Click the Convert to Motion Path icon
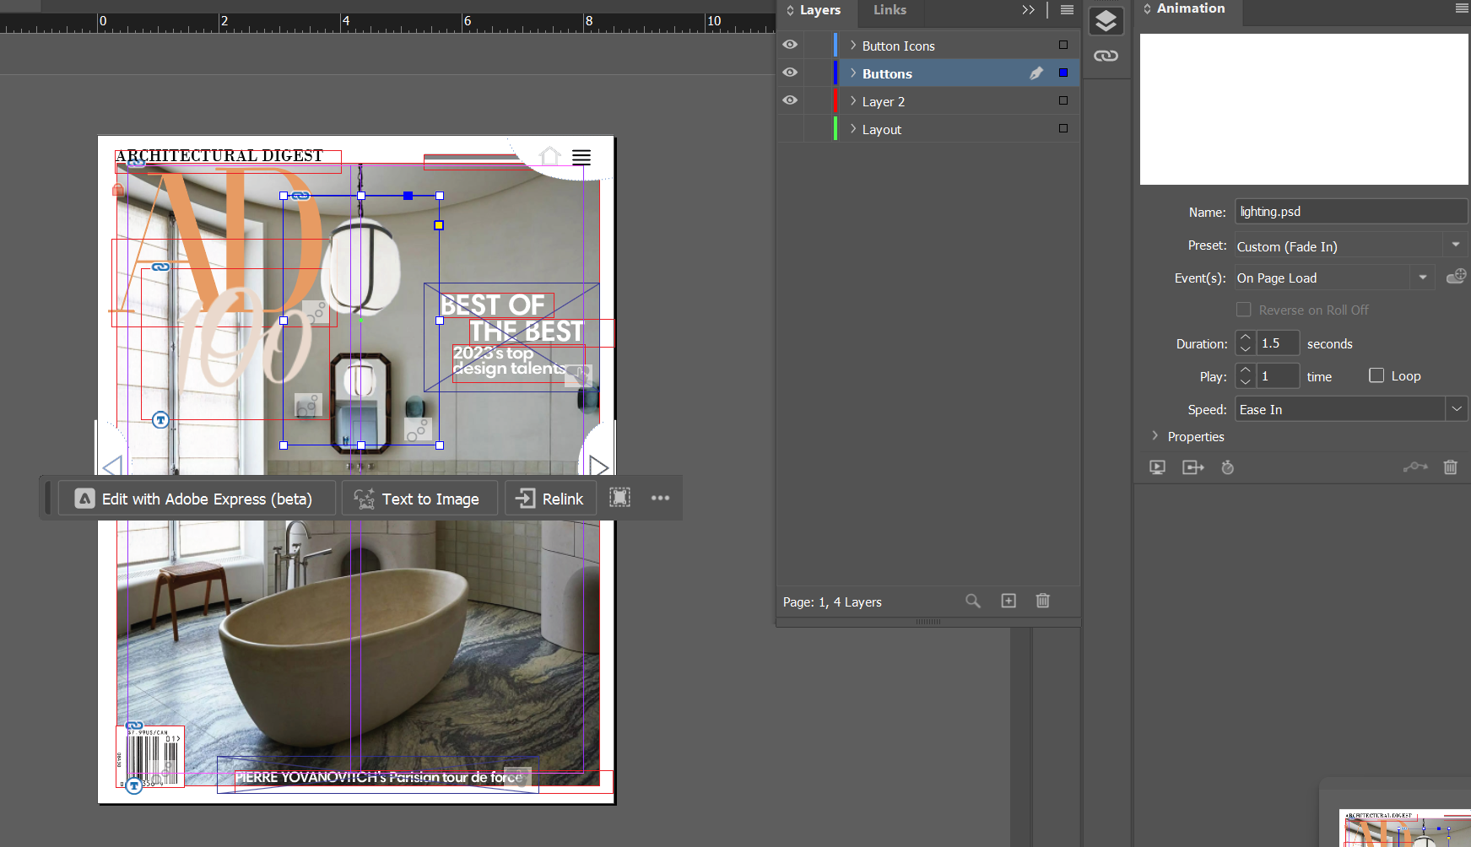The width and height of the screenshot is (1471, 847). tap(1415, 467)
